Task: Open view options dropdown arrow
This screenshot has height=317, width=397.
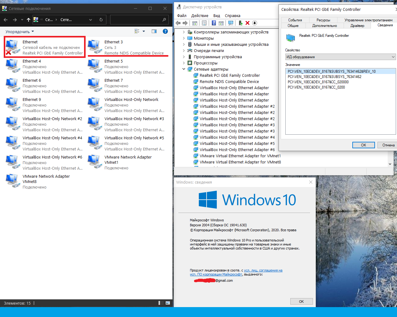Action: pos(144,31)
